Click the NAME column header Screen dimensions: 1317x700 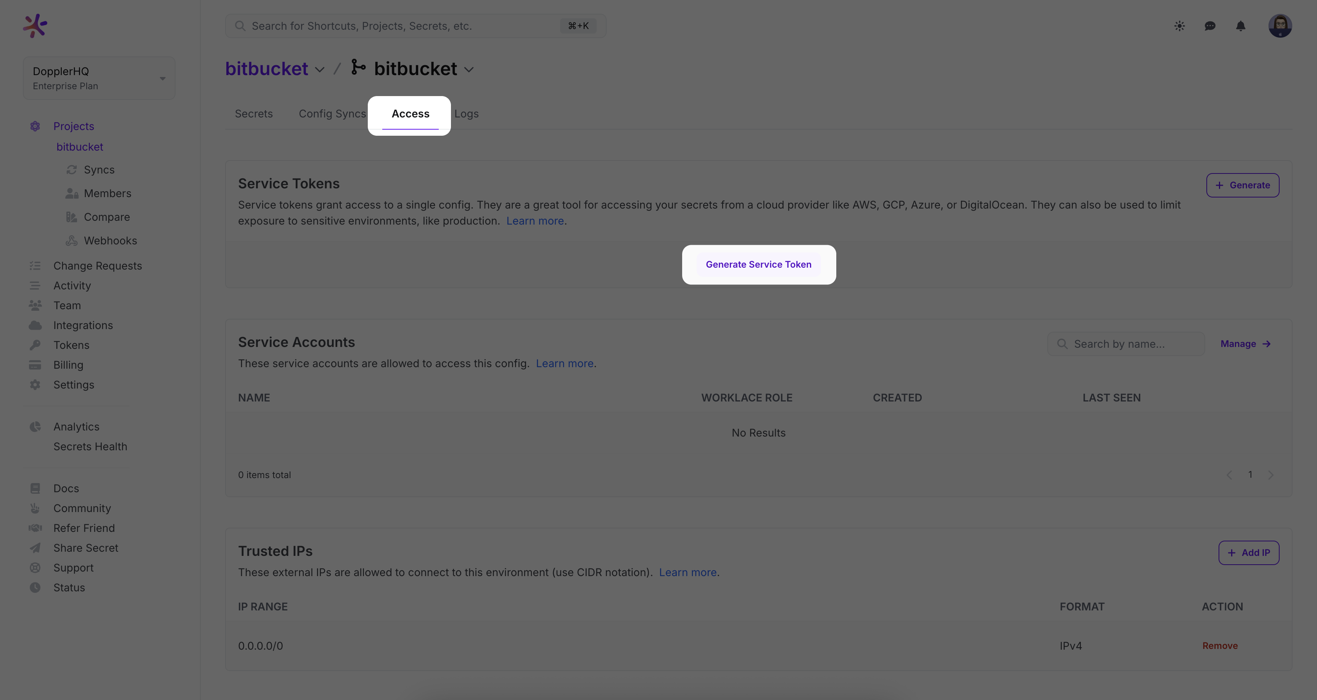[x=254, y=398]
